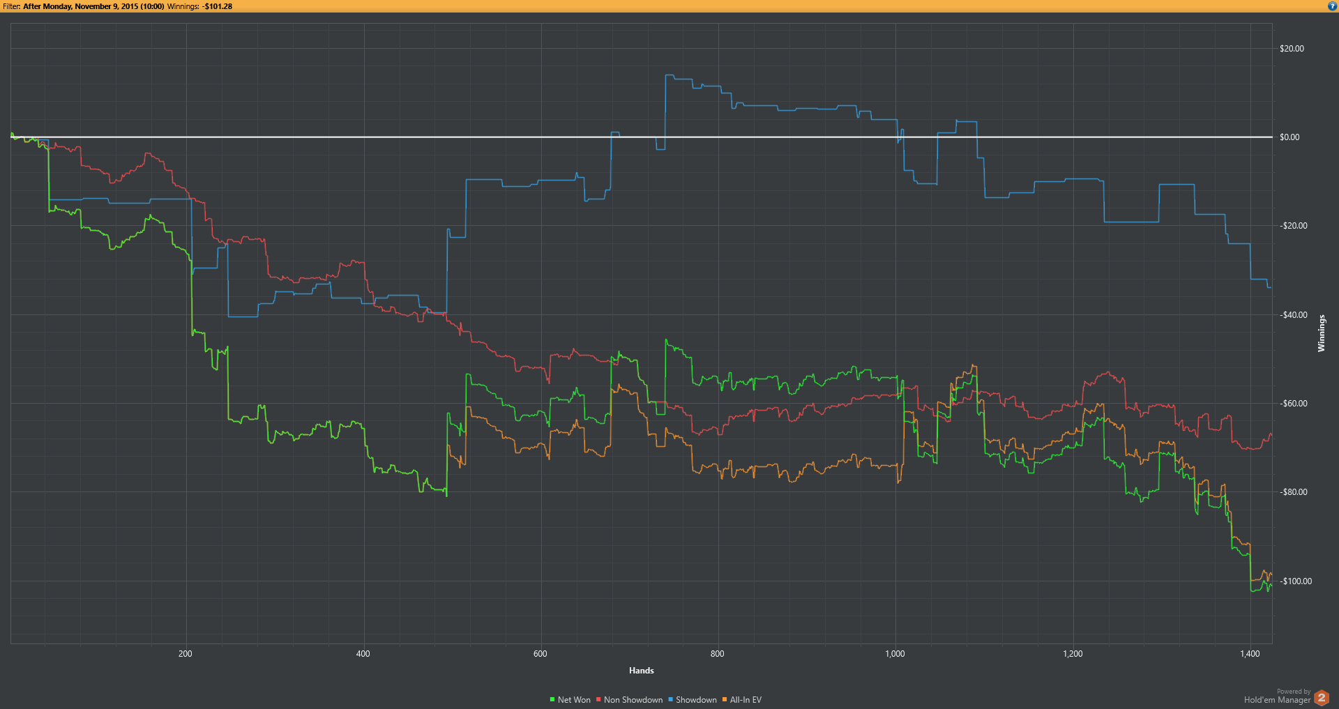The image size is (1339, 709).
Task: Click the blue Showdown legend swatch
Action: [x=670, y=699]
